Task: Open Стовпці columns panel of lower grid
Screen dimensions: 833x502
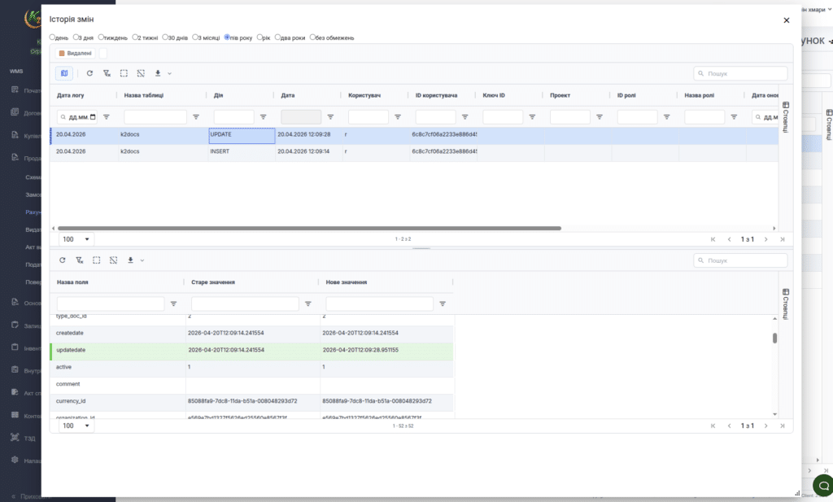Action: pyautogui.click(x=786, y=303)
